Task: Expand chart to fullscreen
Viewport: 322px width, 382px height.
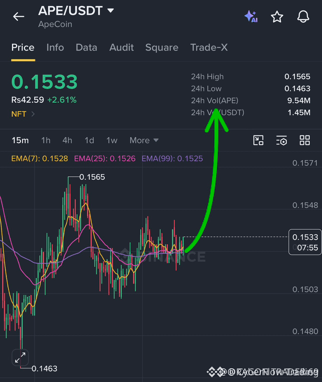Action: [x=20, y=357]
